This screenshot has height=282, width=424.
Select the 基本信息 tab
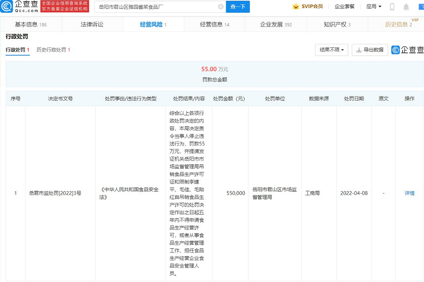pos(31,24)
